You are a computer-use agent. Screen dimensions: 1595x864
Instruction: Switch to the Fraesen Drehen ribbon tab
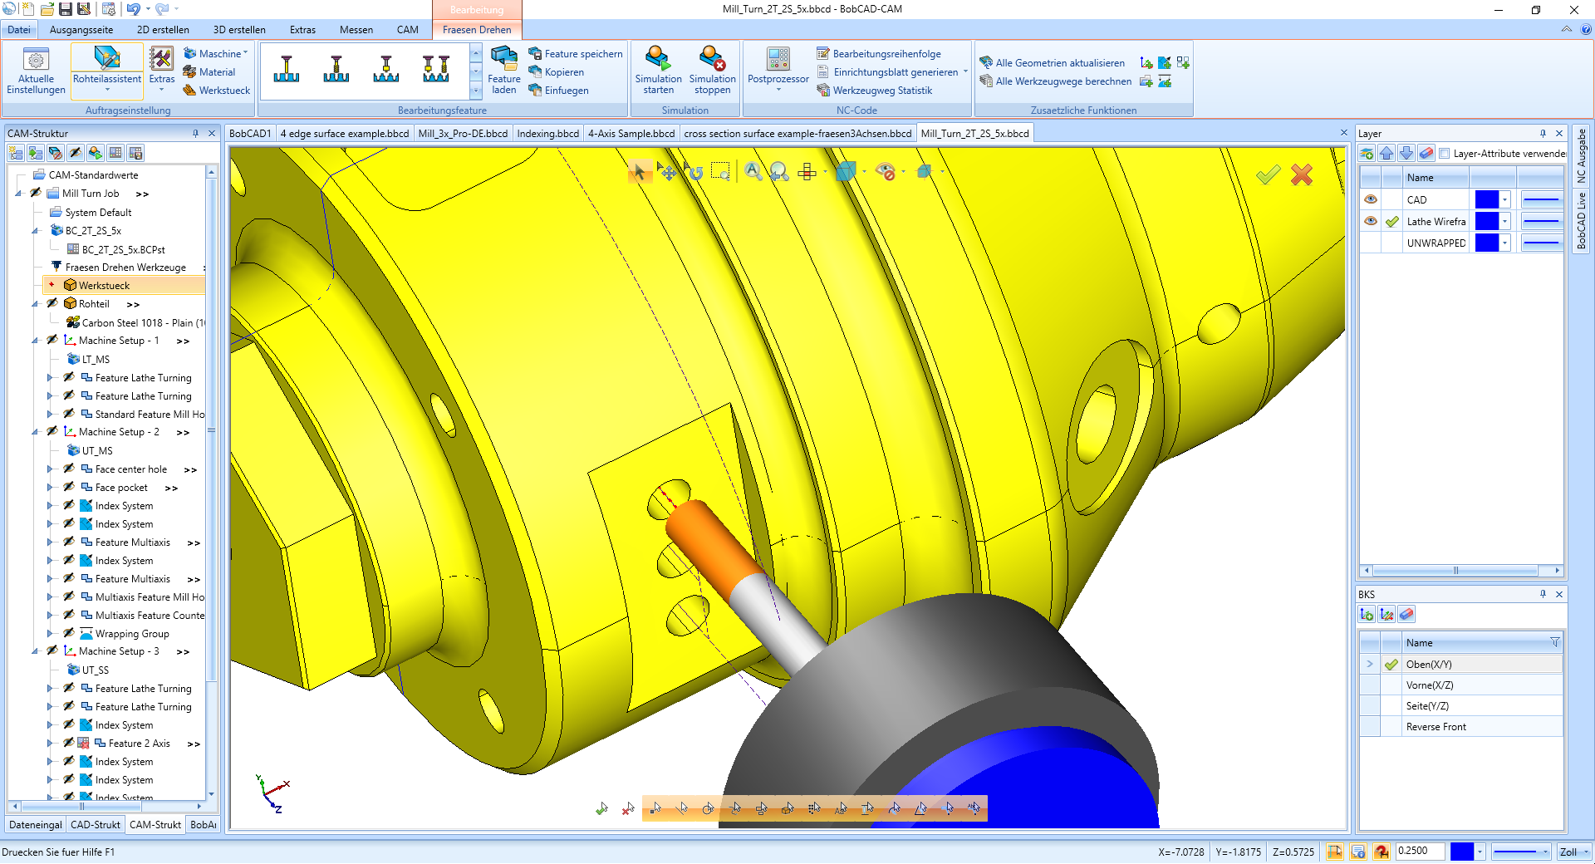click(477, 29)
